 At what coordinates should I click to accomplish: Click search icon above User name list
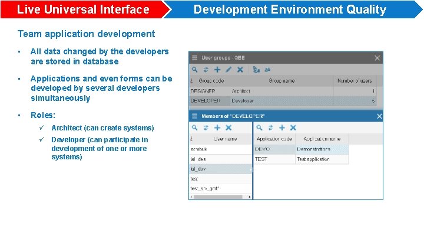194,127
